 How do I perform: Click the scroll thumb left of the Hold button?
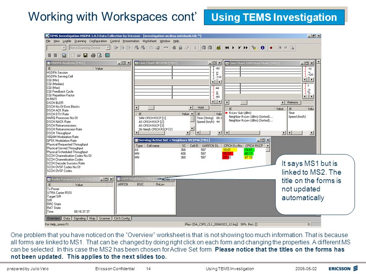(x=151, y=108)
